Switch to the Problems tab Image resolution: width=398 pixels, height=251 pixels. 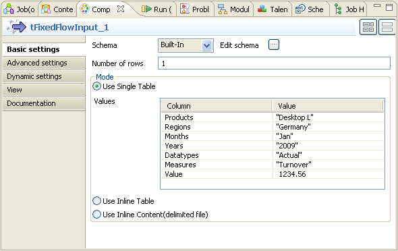click(195, 9)
